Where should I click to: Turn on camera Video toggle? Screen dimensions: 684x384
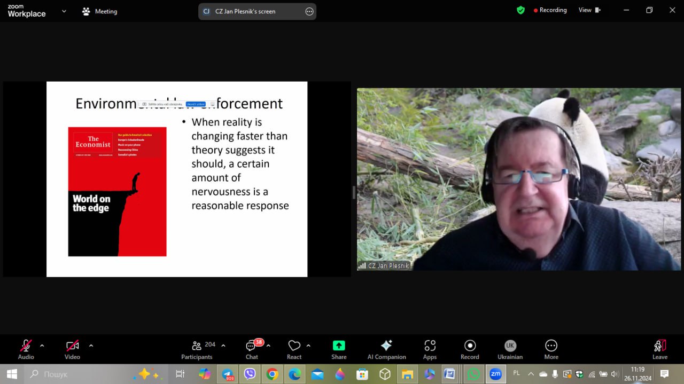(72, 349)
